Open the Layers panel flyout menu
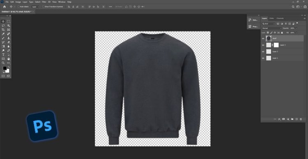The height and width of the screenshot is (159, 308). coord(304,18)
